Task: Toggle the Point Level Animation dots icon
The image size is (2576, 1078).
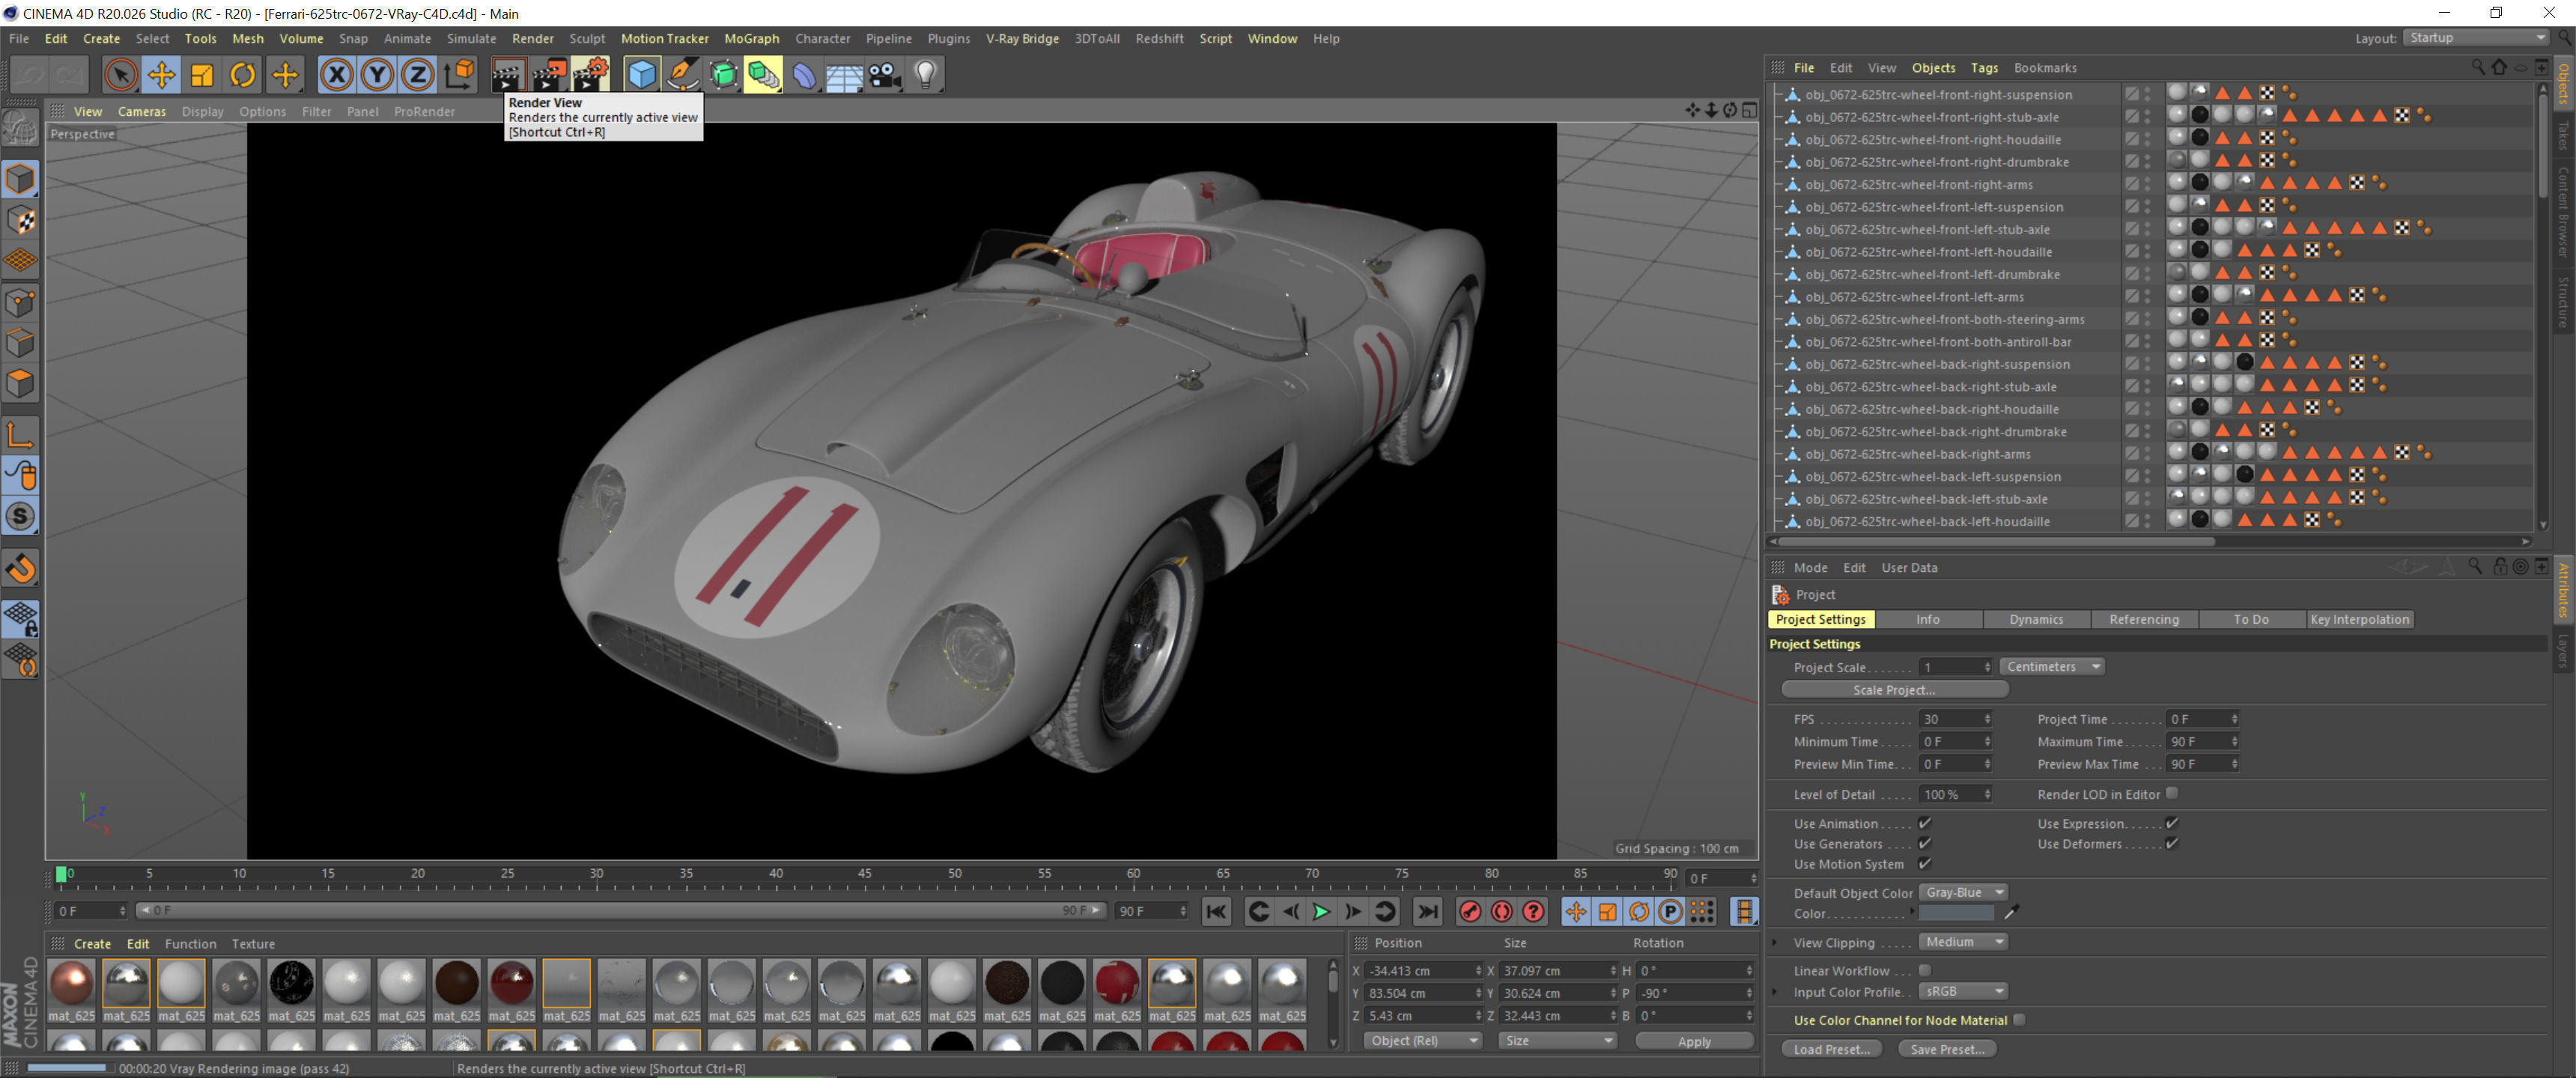Action: [1702, 911]
